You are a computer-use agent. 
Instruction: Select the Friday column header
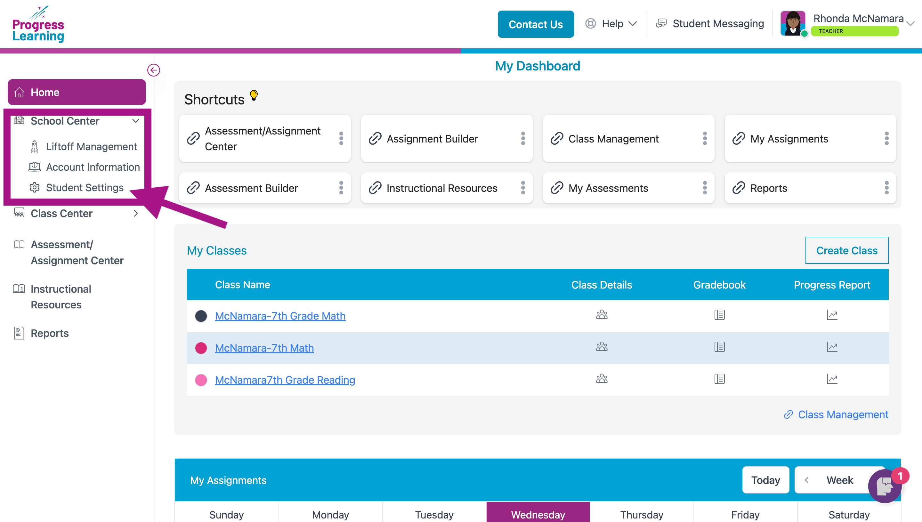[745, 513]
